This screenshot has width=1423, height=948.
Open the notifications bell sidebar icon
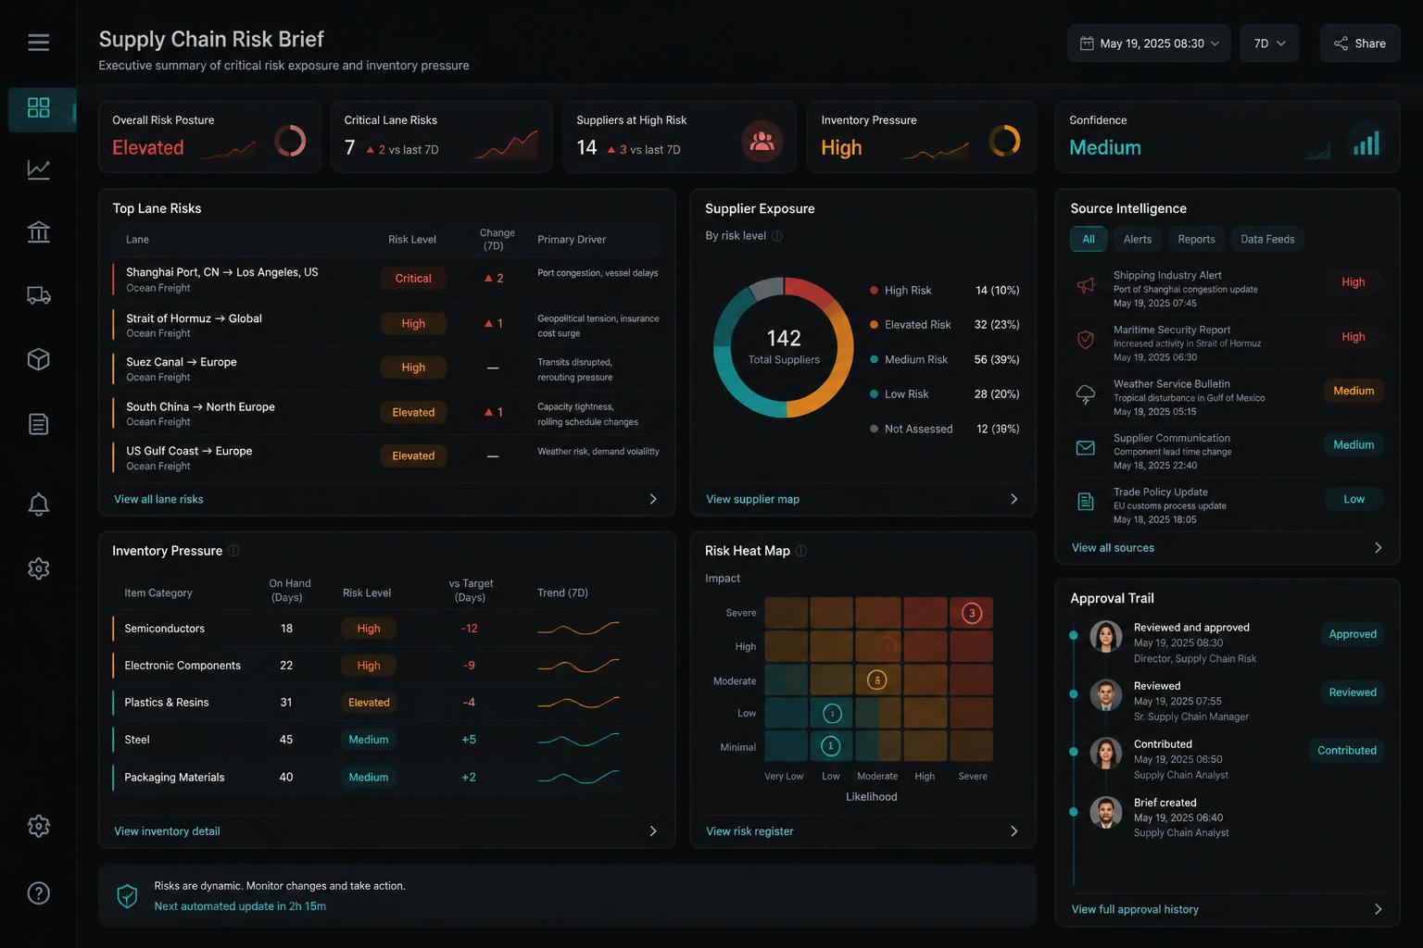(x=38, y=505)
